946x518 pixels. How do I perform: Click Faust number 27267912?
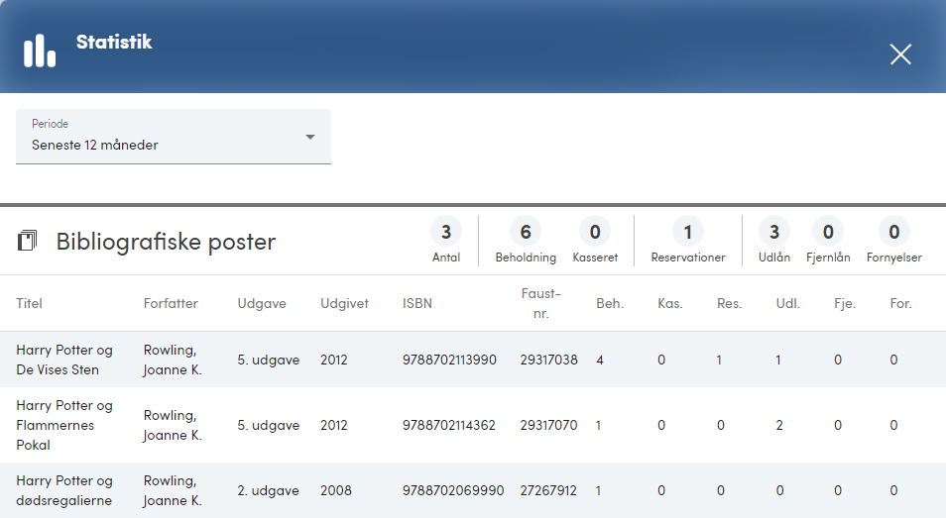(548, 490)
